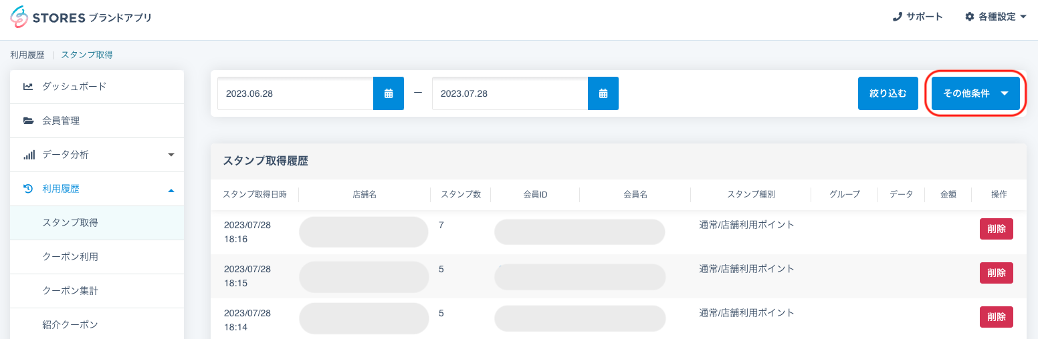Click the start date field 2023.06.28
The width and height of the screenshot is (1038, 339).
point(295,93)
